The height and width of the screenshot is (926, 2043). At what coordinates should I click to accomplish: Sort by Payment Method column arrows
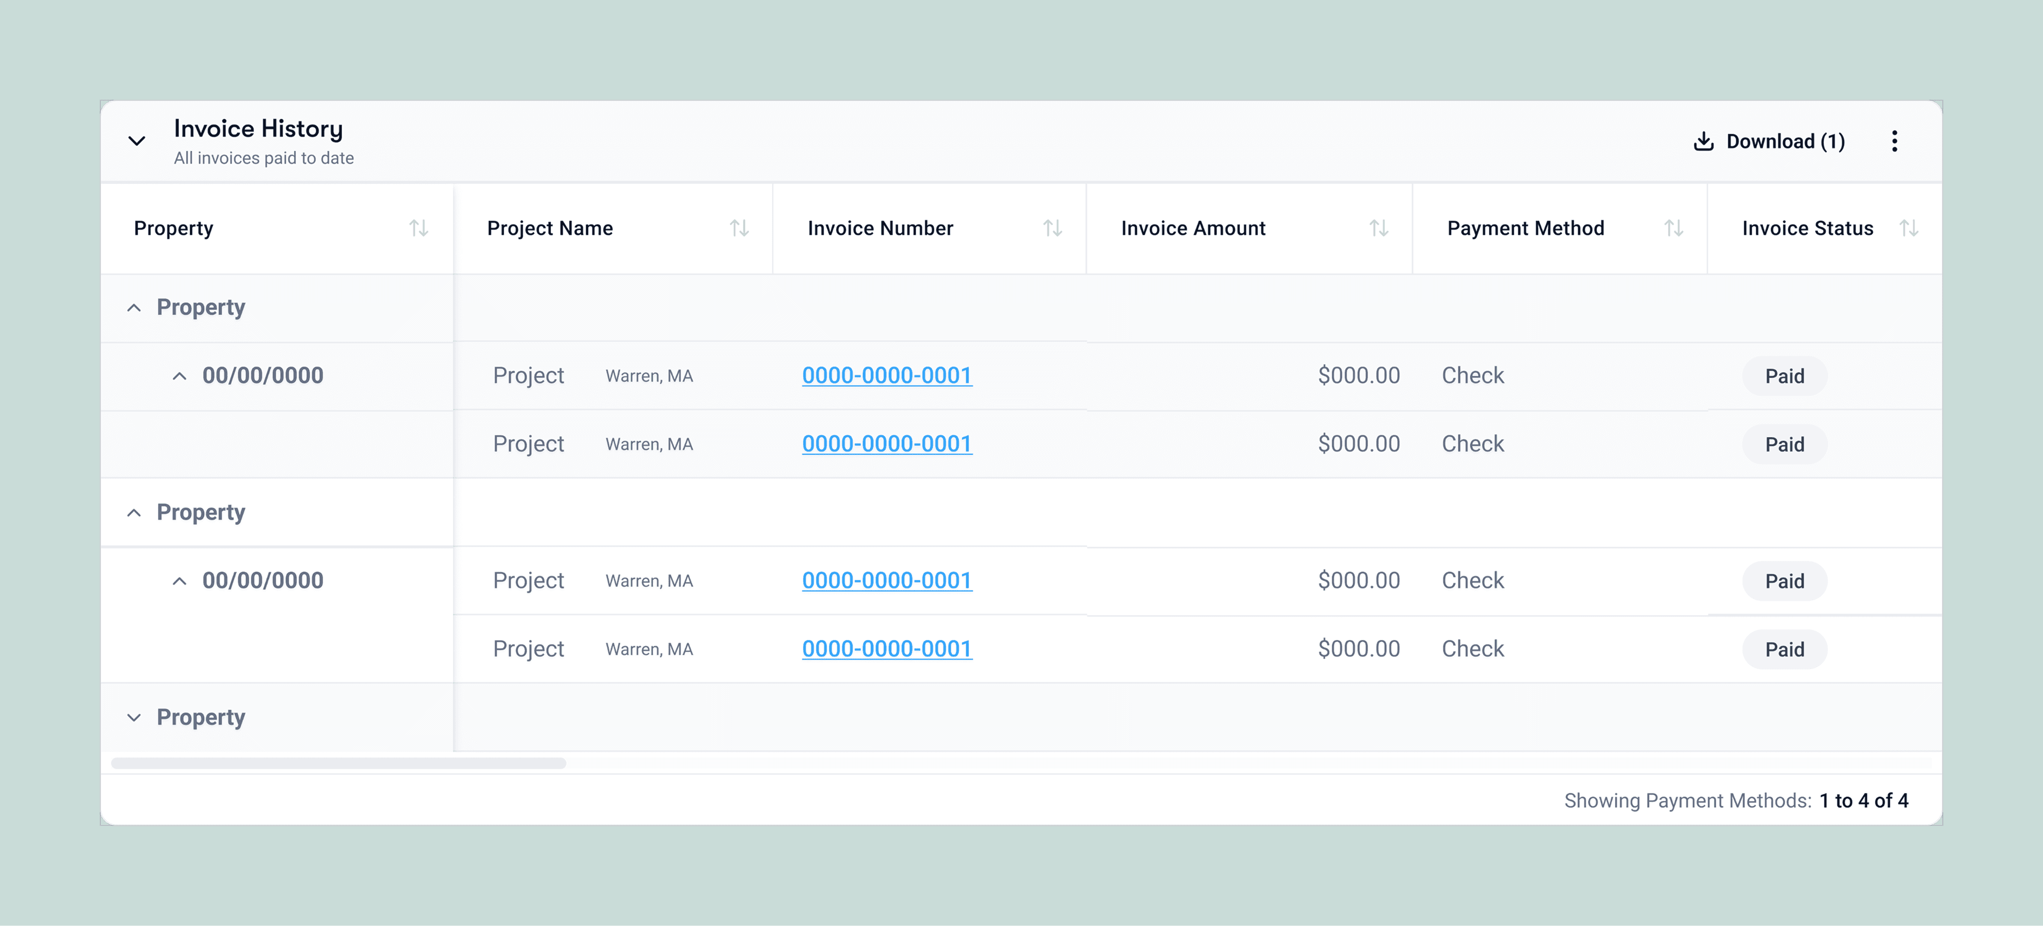pyautogui.click(x=1673, y=228)
